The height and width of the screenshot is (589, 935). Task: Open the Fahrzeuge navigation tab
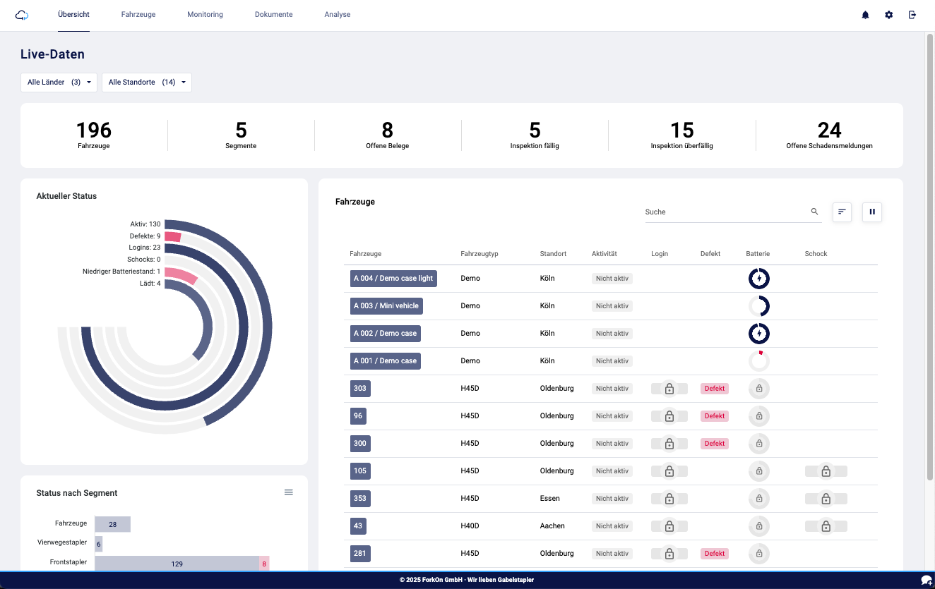[x=138, y=15]
